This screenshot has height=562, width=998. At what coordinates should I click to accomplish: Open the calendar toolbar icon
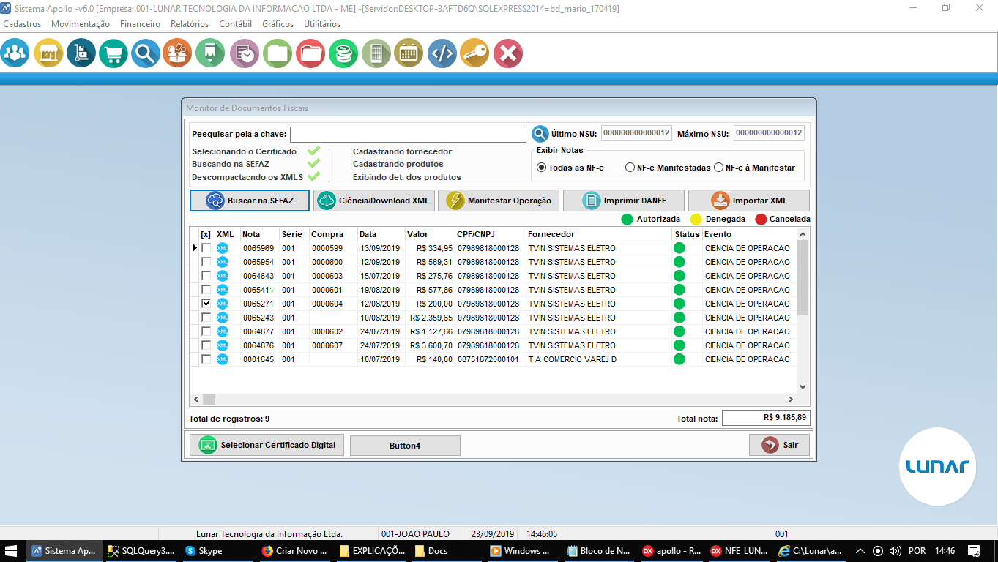pos(409,53)
